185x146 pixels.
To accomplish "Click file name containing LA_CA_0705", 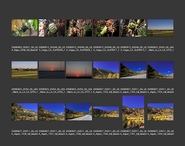I will [52, 91].
